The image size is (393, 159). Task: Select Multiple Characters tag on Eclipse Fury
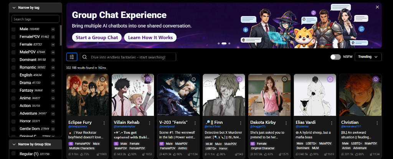(x=81, y=148)
